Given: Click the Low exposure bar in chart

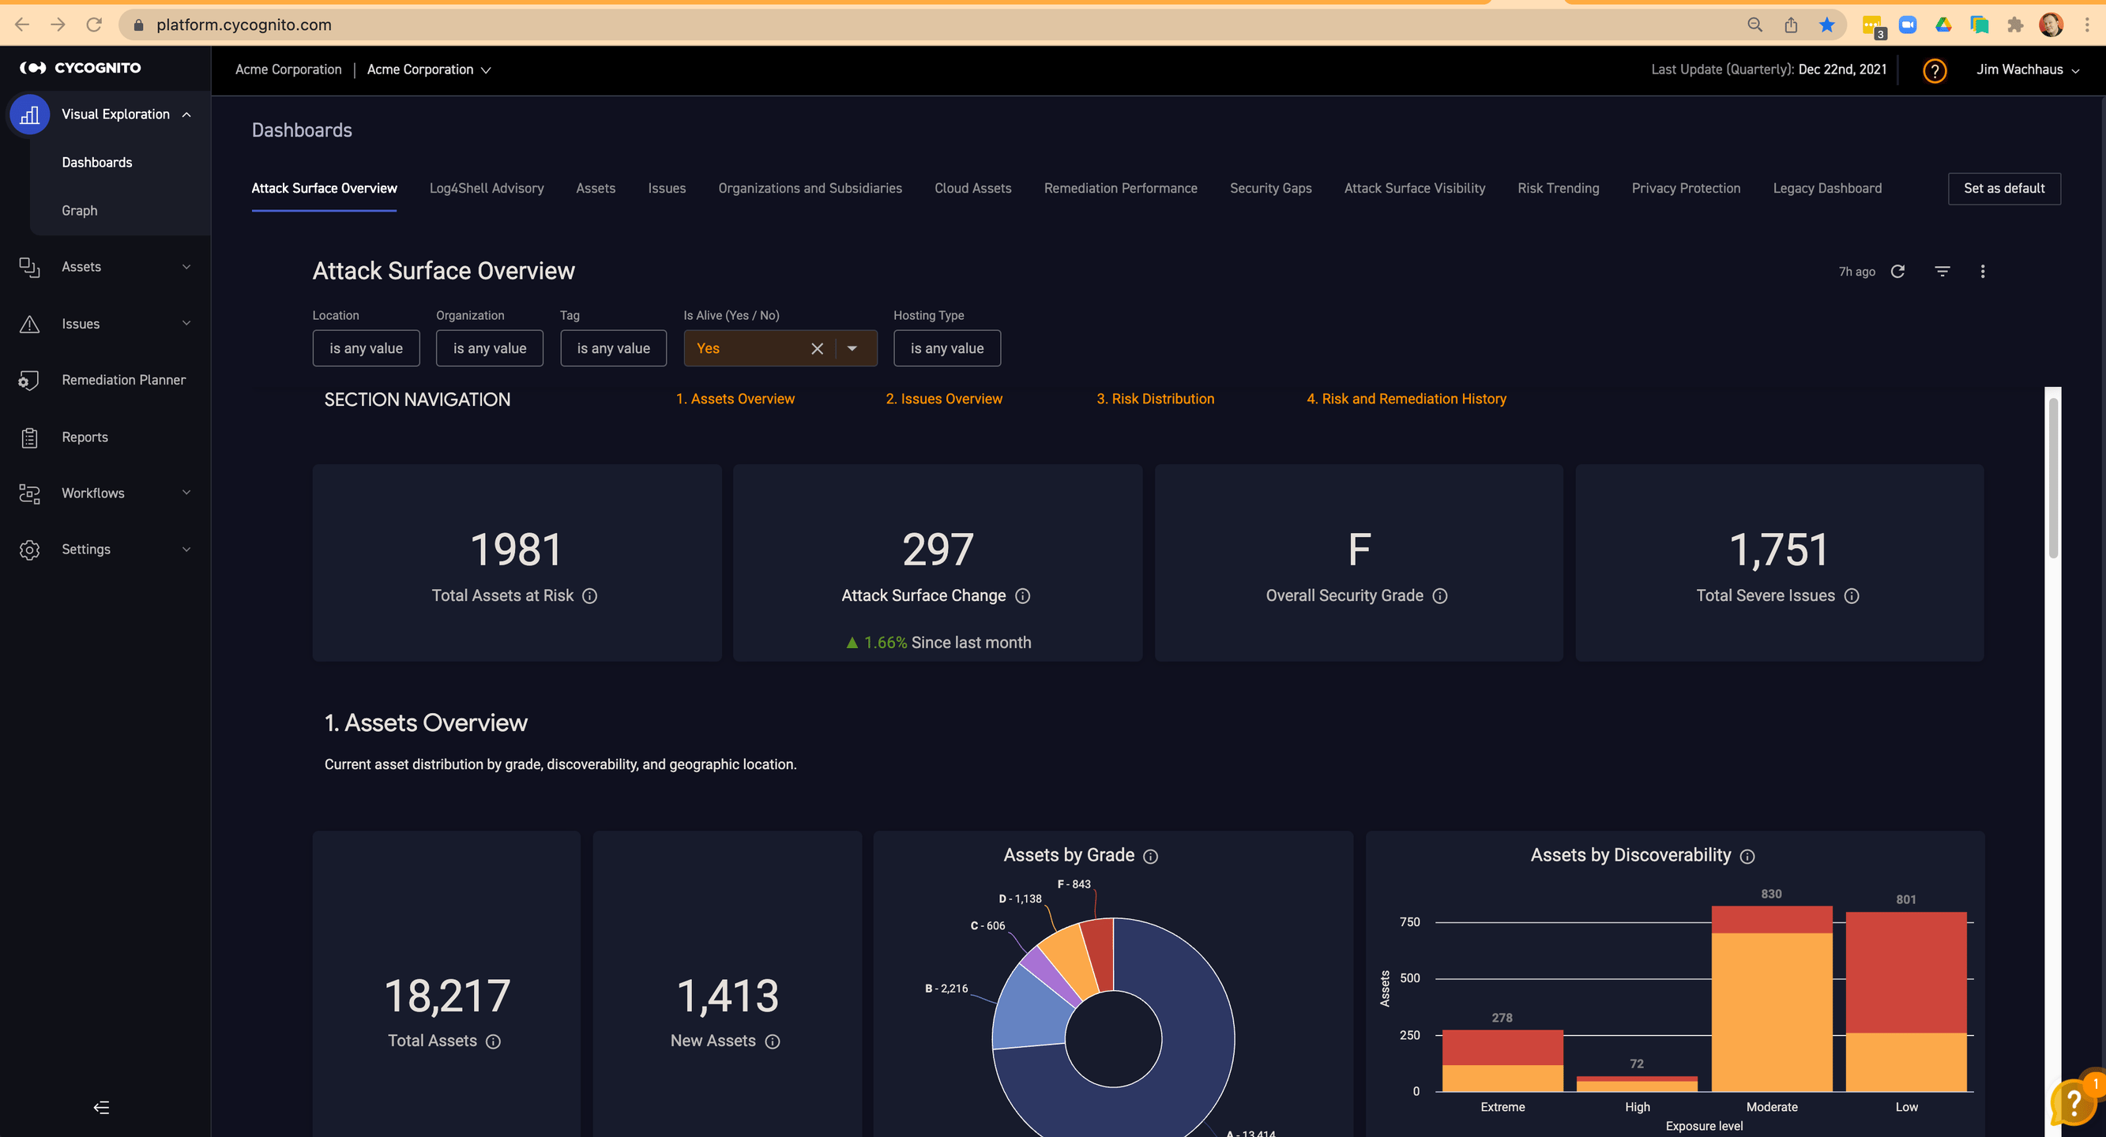Looking at the screenshot, I should [x=1905, y=1002].
